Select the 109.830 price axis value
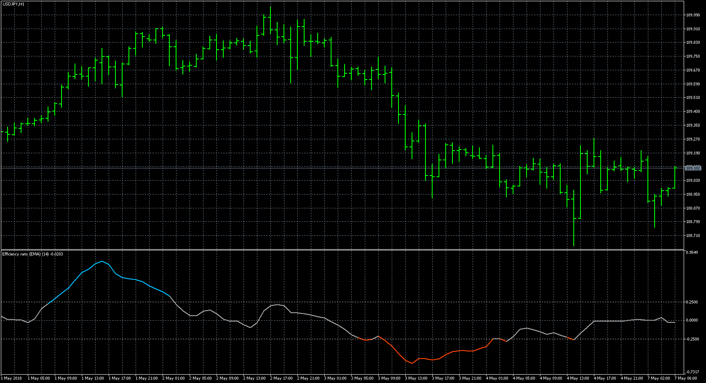706x383 pixels. click(x=693, y=43)
